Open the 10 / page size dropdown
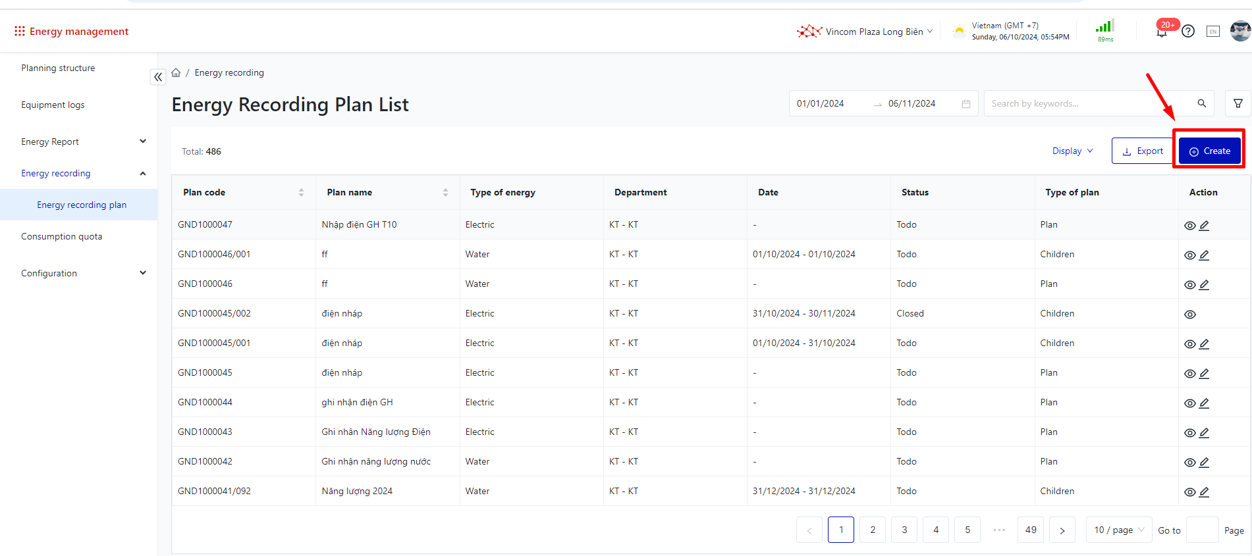The height and width of the screenshot is (556, 1252). [x=1118, y=530]
